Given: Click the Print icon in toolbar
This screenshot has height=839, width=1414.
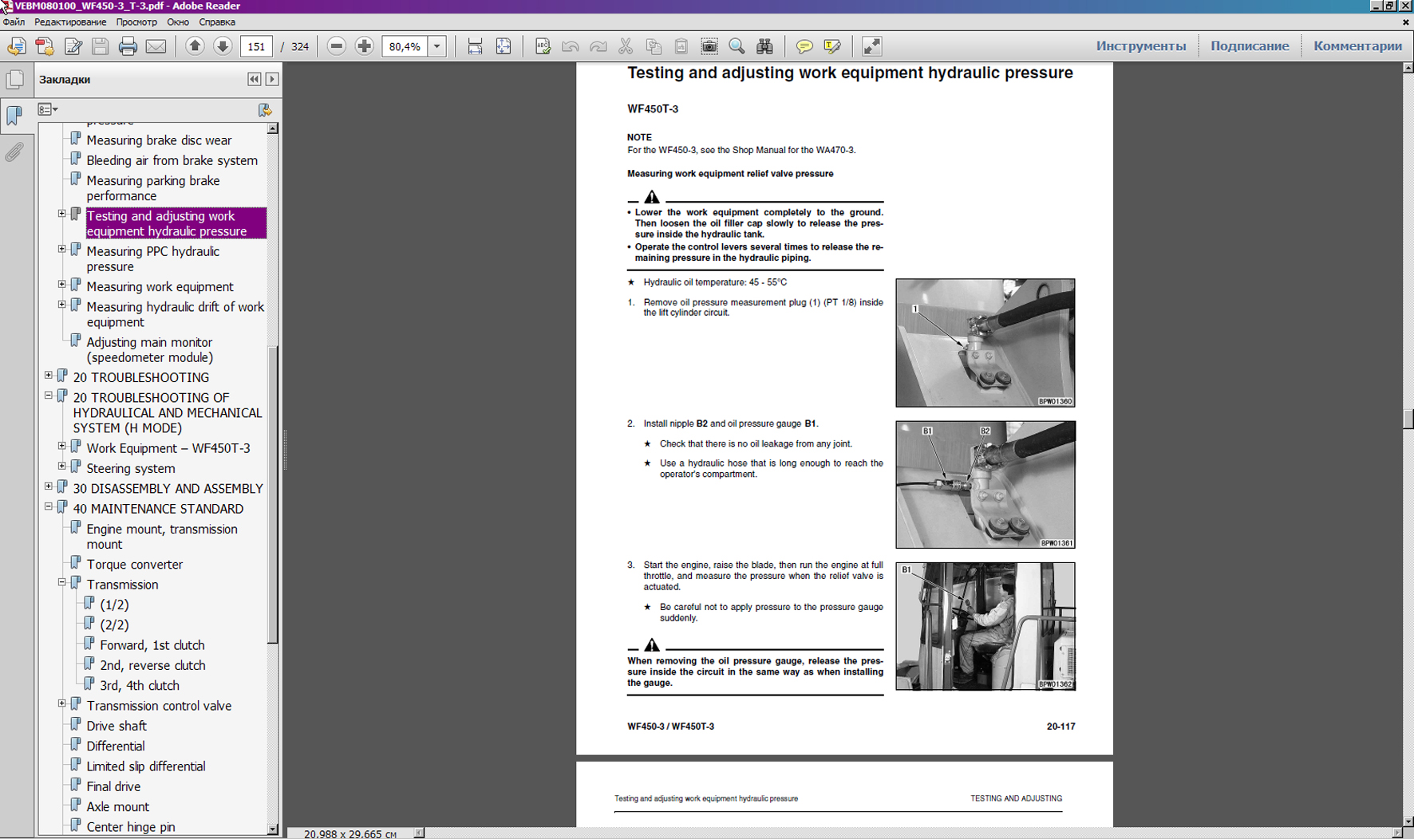Looking at the screenshot, I should [x=128, y=46].
